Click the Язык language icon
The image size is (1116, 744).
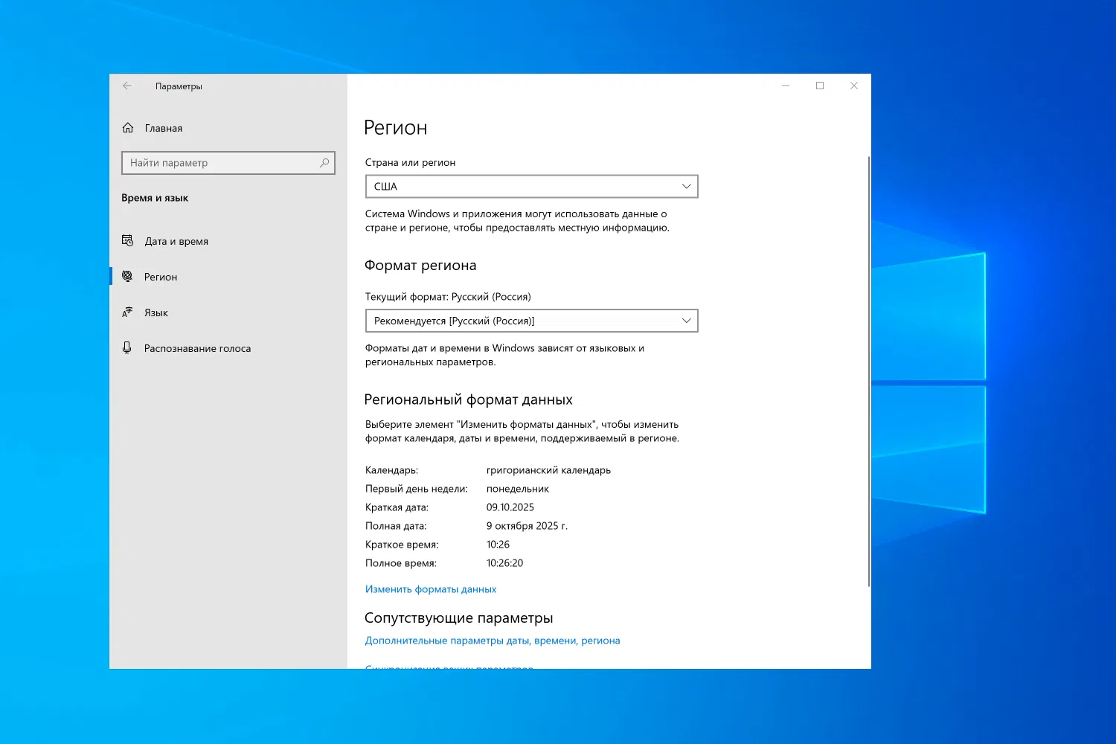[x=127, y=312]
